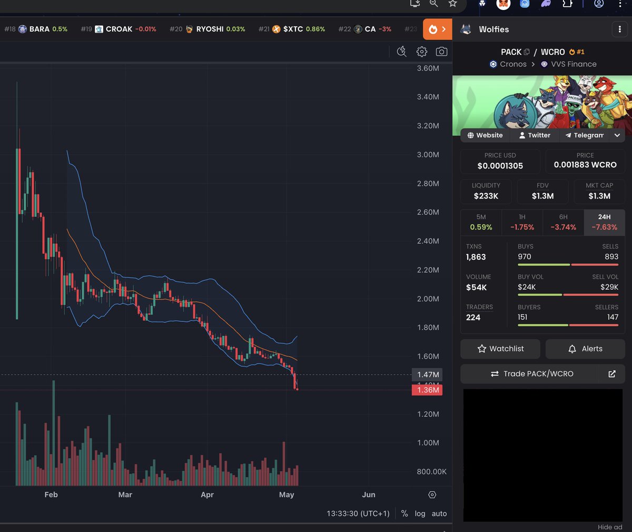632x532 pixels.
Task: Open trade link external arrow icon
Action: (612, 374)
